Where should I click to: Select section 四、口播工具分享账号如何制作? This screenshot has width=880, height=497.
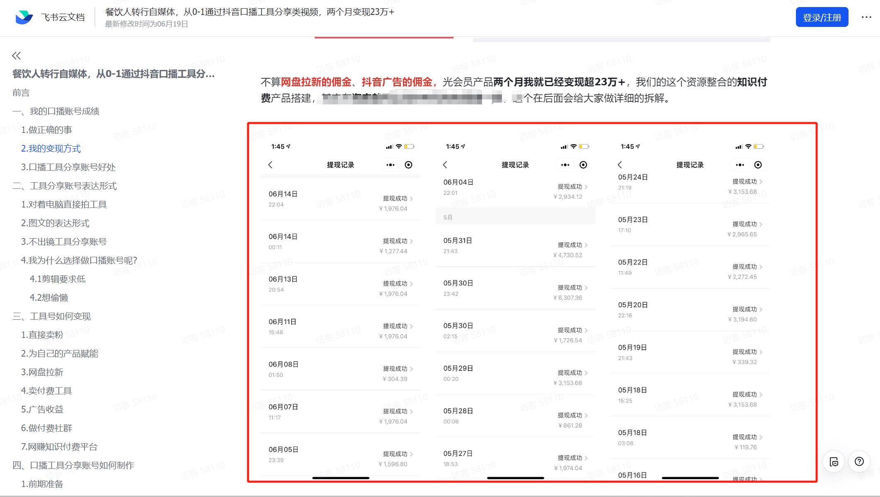point(73,465)
